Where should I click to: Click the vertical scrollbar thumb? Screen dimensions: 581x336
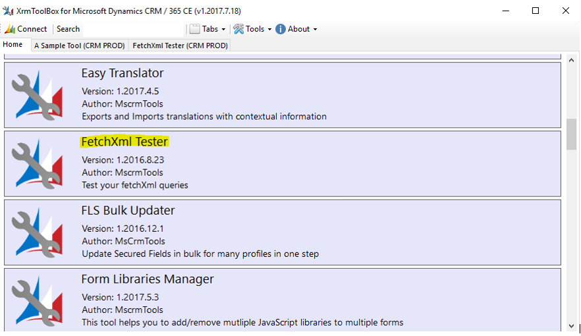(571, 134)
